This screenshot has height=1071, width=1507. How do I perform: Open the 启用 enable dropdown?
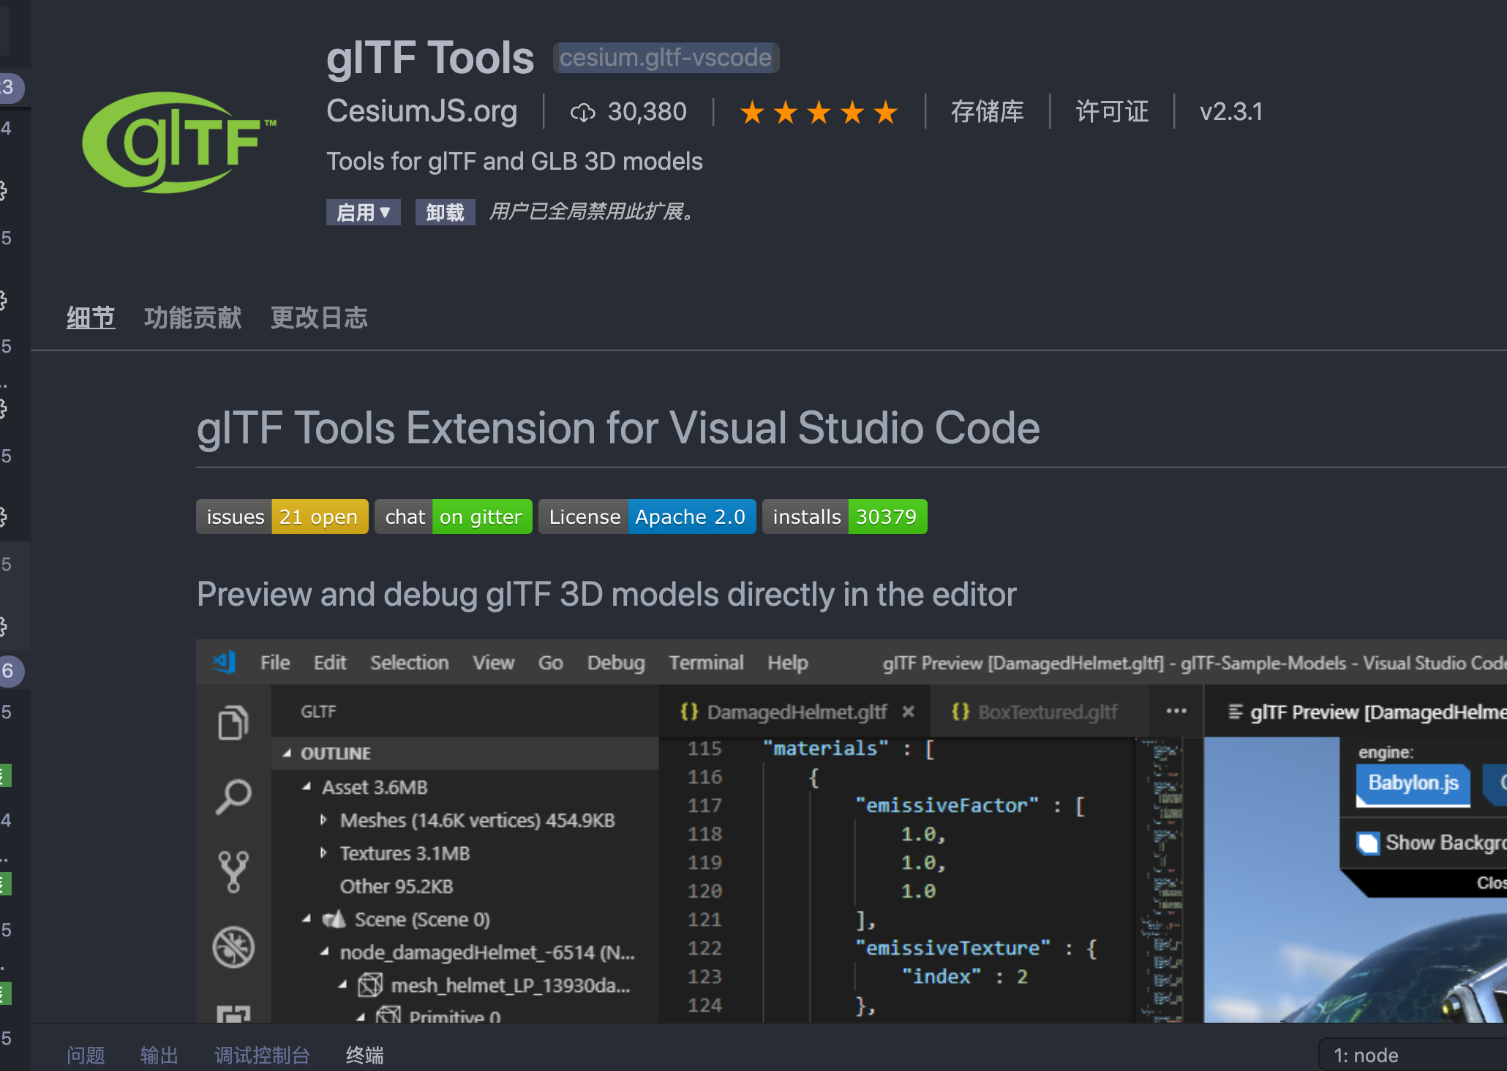click(363, 212)
